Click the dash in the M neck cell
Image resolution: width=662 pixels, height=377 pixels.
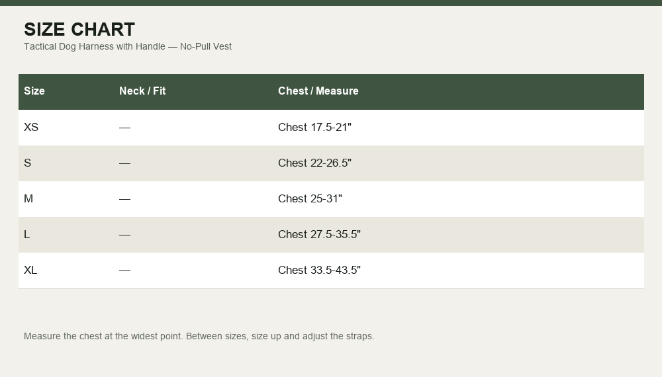pos(124,198)
